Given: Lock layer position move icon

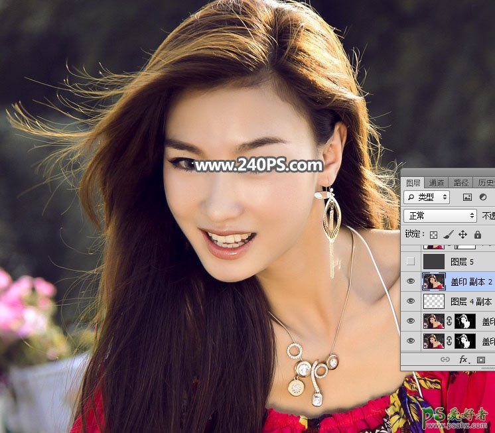Looking at the screenshot, I should click(462, 234).
